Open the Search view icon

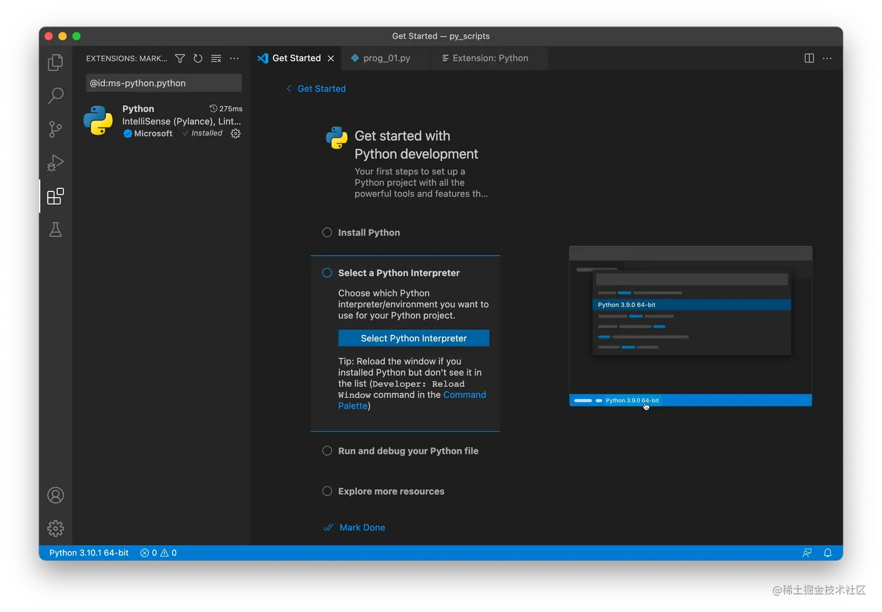[55, 96]
